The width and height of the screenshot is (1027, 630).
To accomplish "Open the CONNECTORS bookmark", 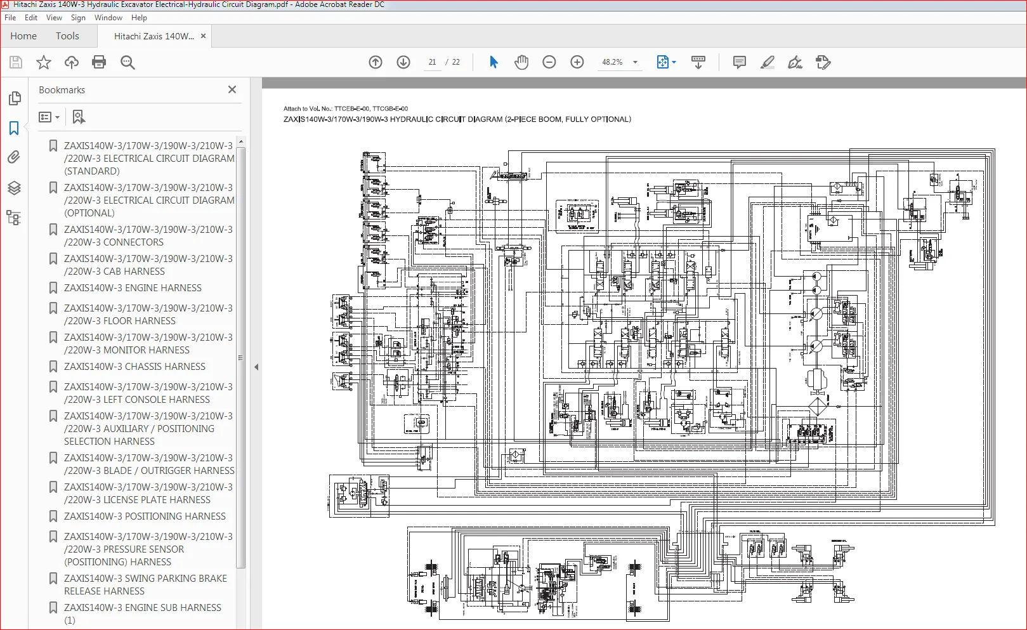I will [x=148, y=235].
